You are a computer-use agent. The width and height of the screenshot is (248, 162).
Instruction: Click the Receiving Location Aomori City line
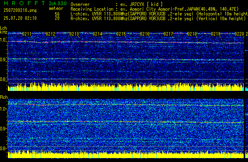pos(155,9)
